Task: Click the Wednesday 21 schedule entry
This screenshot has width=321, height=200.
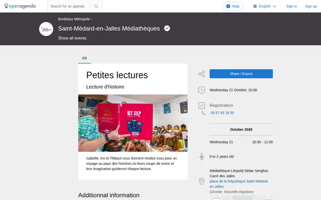Action: (221, 142)
